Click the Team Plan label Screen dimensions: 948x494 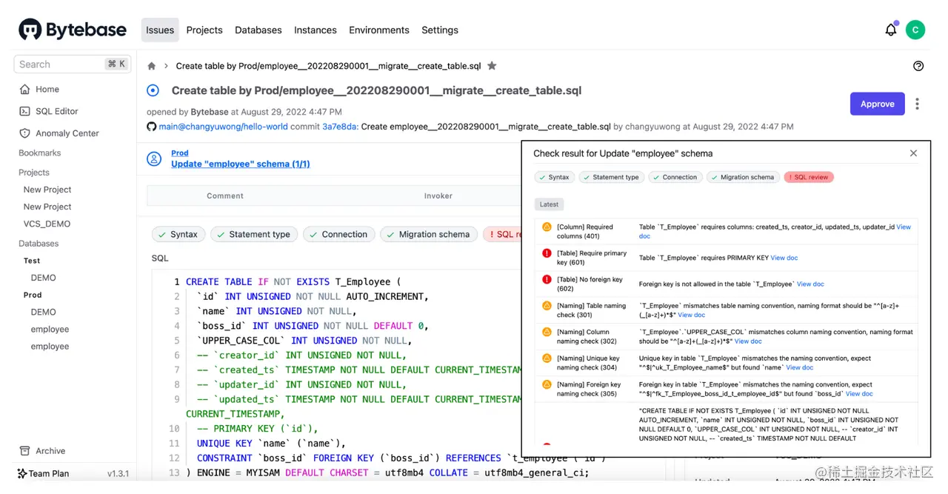49,473
